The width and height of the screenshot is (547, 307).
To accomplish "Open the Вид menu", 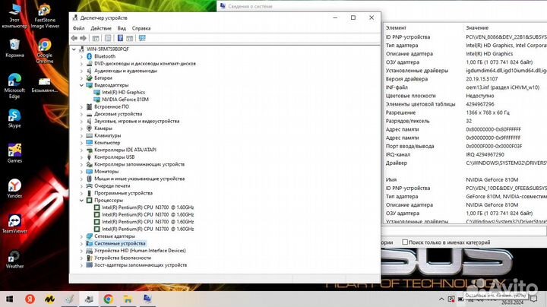I will pyautogui.click(x=122, y=28).
